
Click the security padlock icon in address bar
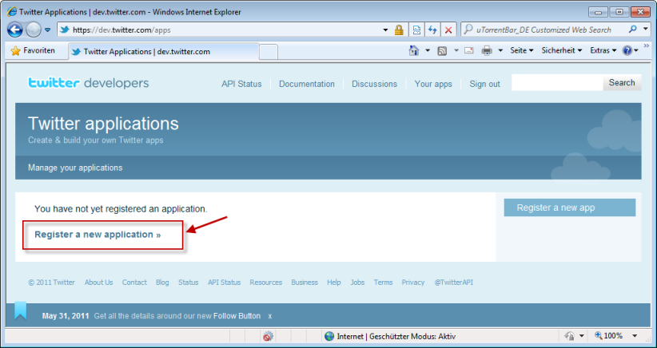point(399,30)
